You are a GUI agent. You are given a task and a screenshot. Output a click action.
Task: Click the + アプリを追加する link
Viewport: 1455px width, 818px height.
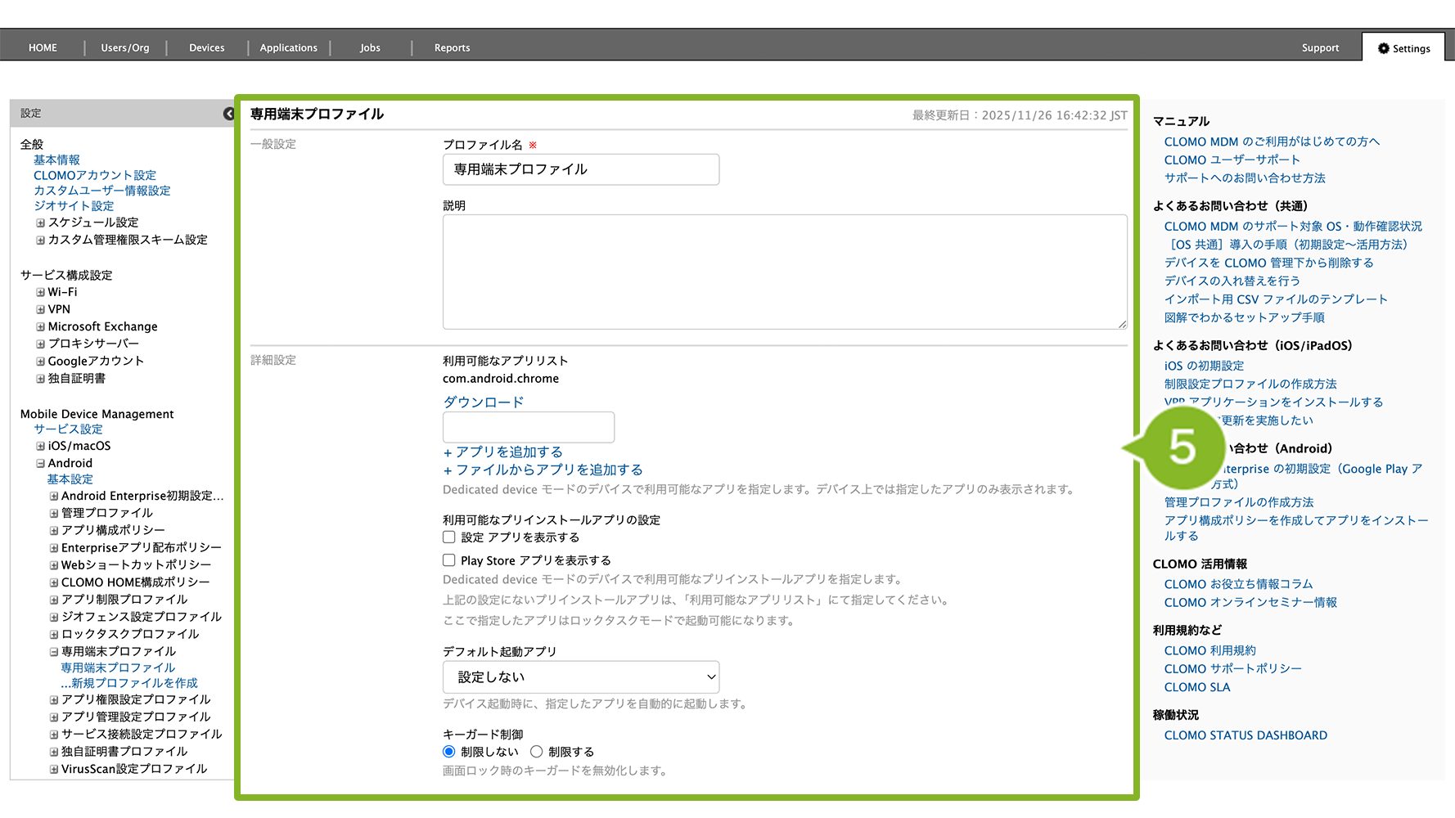point(502,452)
